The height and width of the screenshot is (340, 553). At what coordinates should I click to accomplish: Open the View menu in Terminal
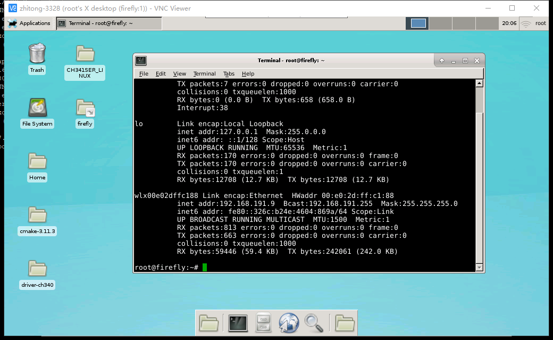(180, 73)
